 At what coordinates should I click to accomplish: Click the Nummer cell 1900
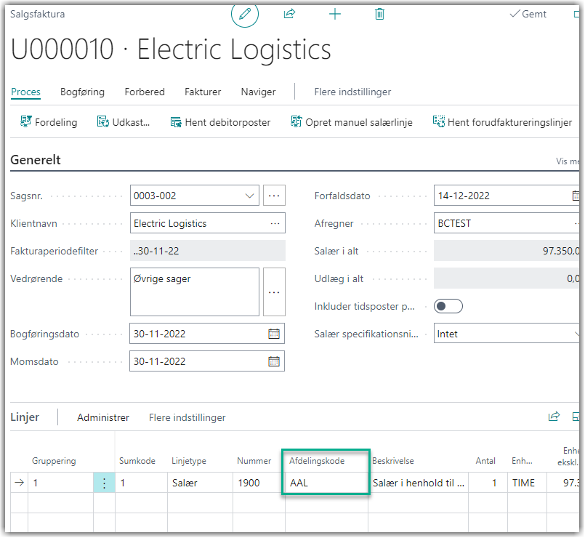[x=259, y=483]
